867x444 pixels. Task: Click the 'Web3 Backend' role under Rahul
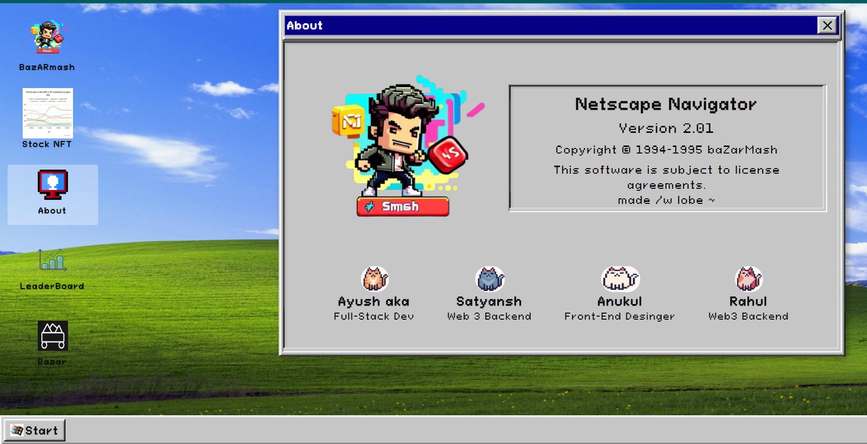pos(748,316)
